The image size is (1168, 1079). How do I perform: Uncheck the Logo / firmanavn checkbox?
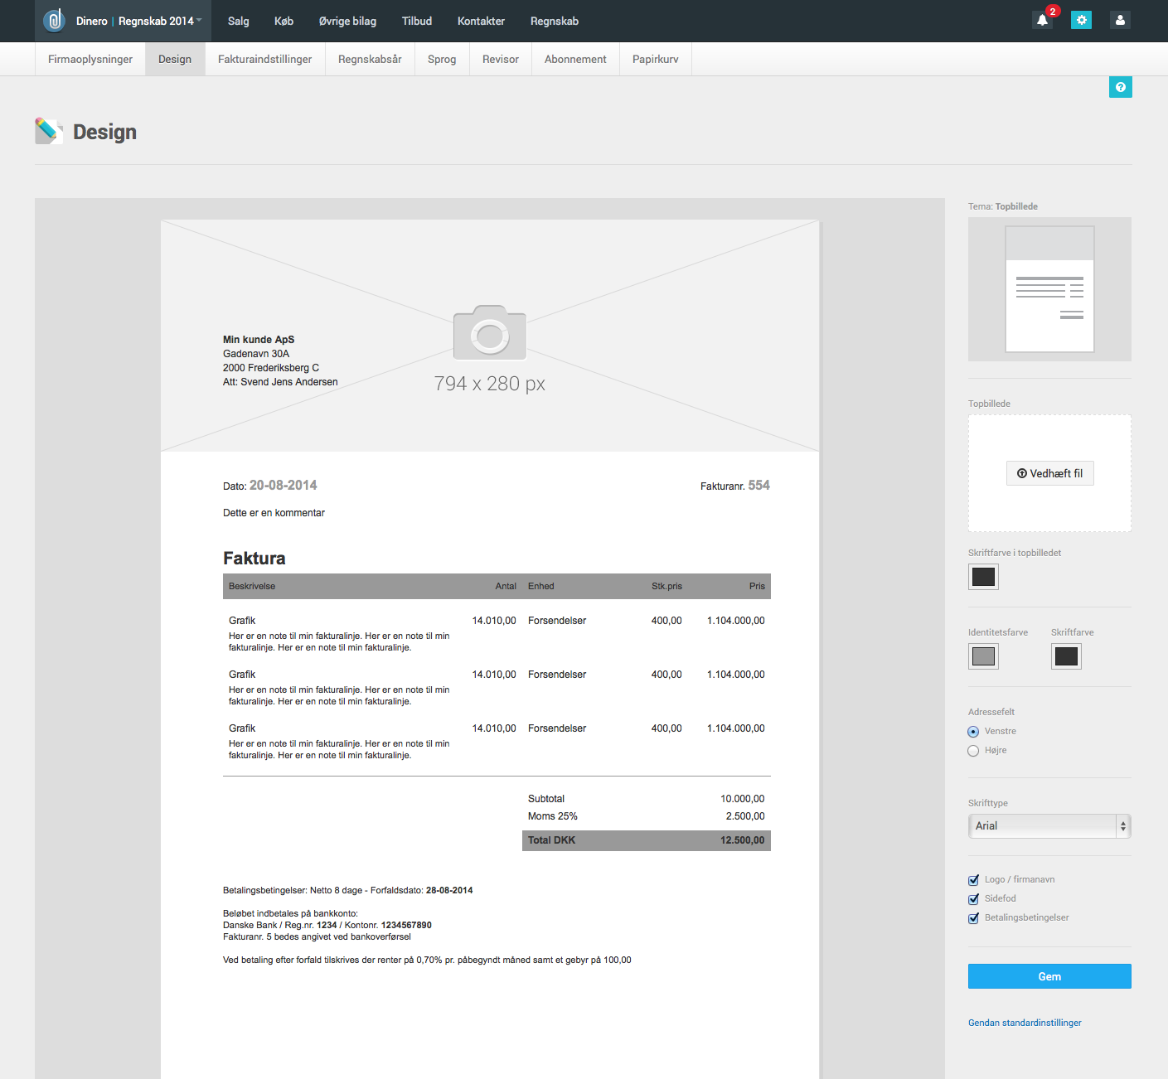(x=973, y=880)
